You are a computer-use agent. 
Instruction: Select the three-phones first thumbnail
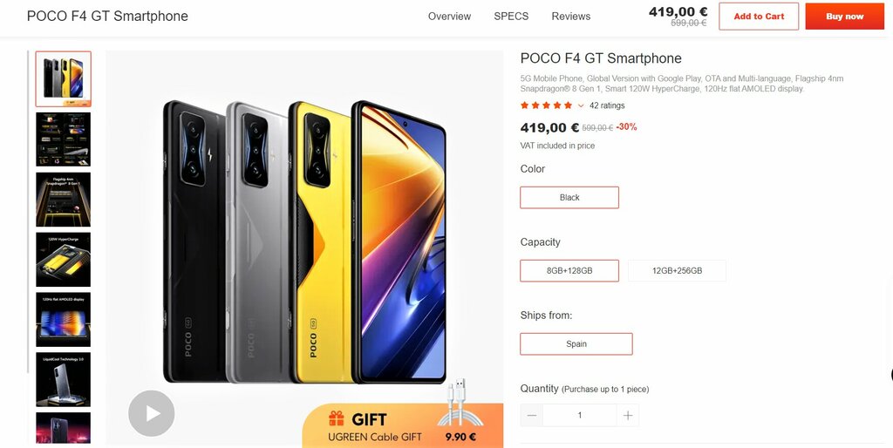(x=63, y=79)
